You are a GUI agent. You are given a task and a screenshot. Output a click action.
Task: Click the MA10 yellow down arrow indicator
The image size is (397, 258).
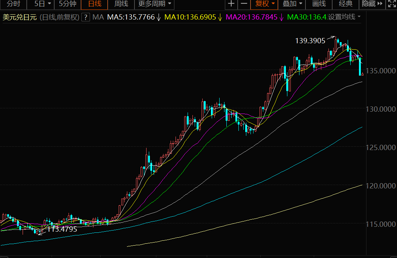coord(219,17)
